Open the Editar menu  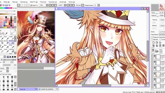coord(6,2)
